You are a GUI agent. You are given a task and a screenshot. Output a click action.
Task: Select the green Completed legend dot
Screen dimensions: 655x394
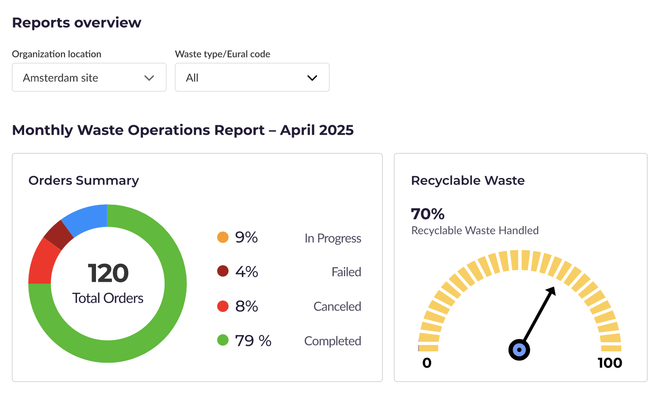pyautogui.click(x=222, y=340)
